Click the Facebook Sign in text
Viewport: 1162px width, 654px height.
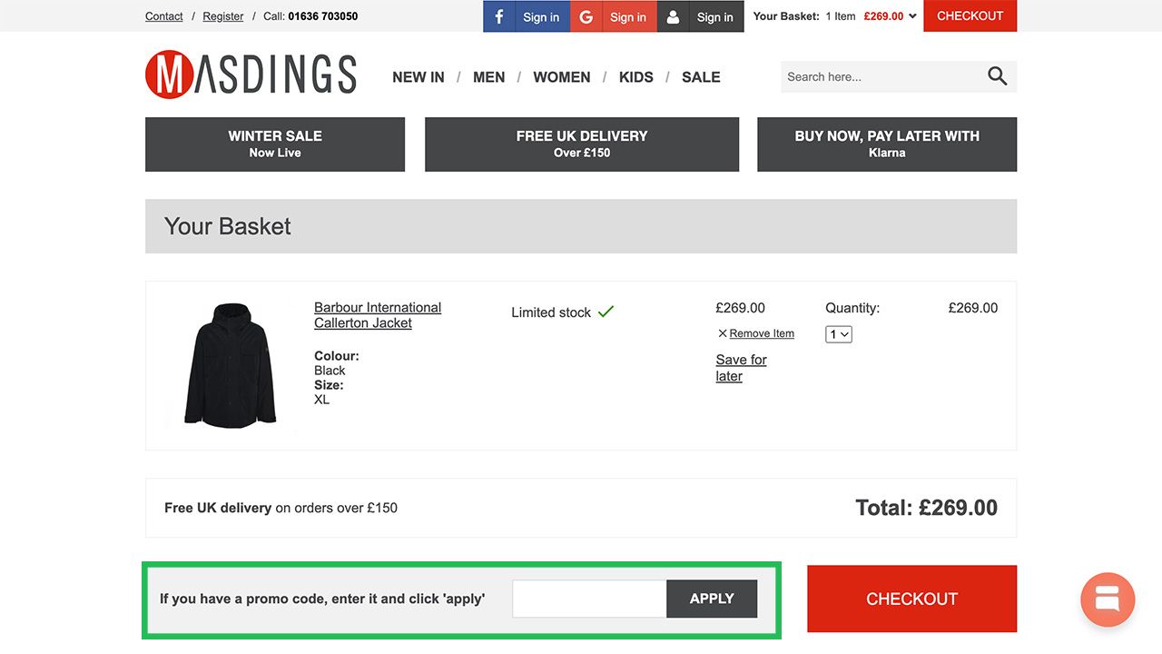tap(541, 17)
